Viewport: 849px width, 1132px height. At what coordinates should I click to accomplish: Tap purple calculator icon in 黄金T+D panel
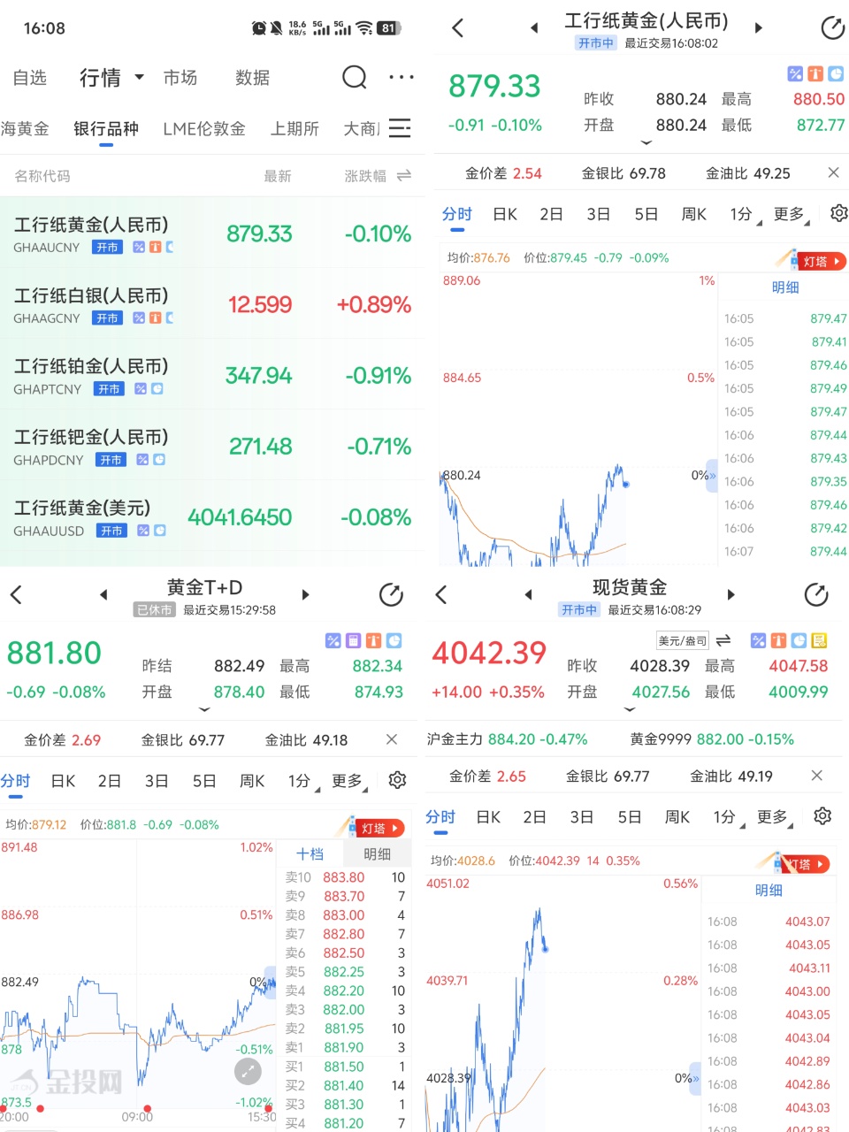click(353, 640)
